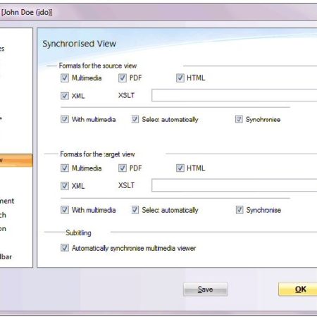Viewport: 317px width, 317px height.
Task: Toggle Automatically synchronise multimedia viewer
Action: click(x=65, y=248)
